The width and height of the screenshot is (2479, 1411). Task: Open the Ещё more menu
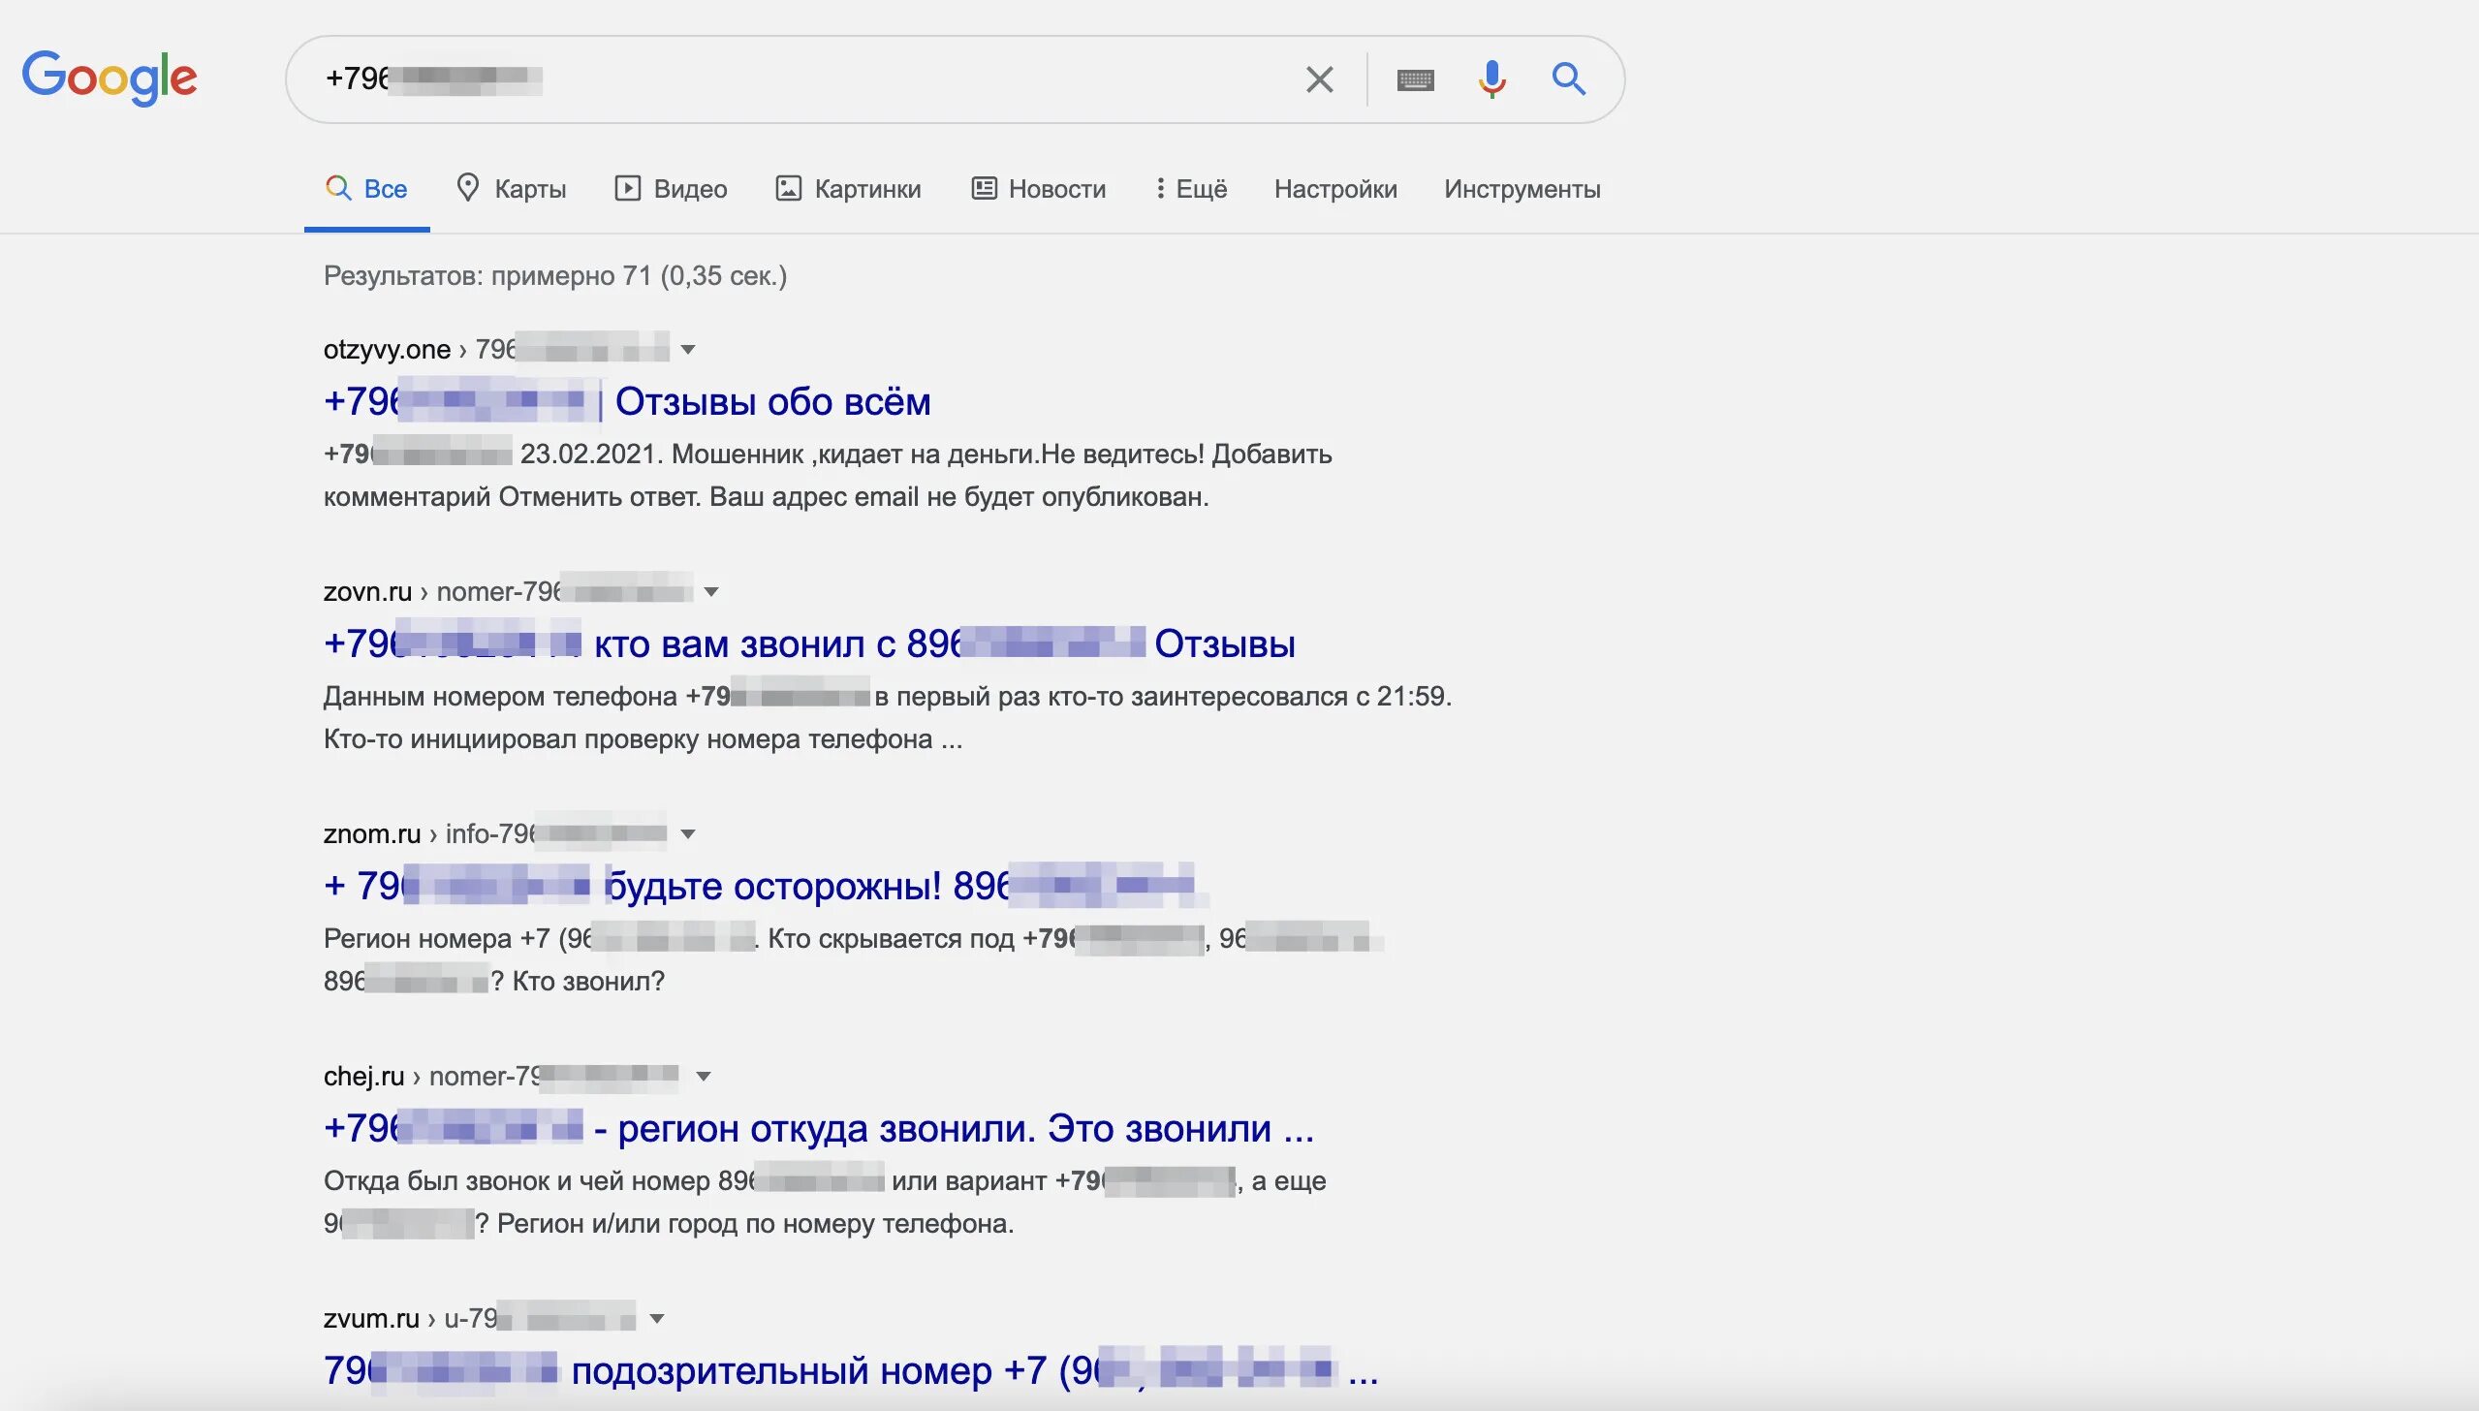pos(1191,188)
